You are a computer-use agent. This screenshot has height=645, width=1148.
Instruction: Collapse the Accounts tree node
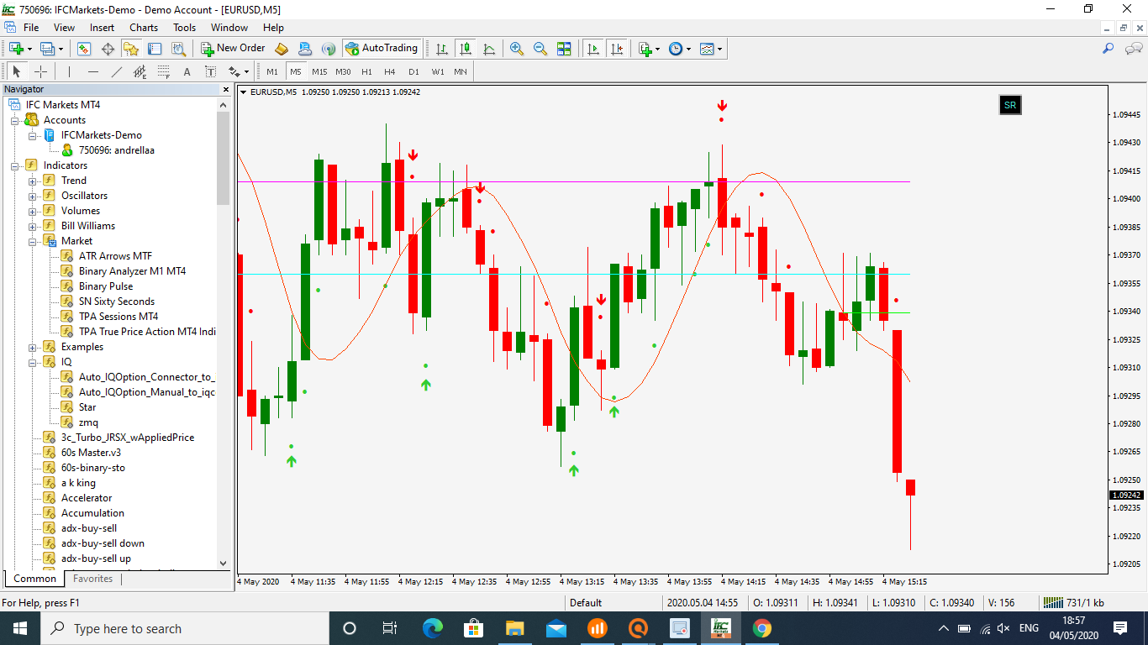coord(14,120)
